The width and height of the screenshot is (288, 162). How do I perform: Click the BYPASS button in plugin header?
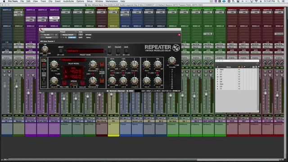click(88, 35)
